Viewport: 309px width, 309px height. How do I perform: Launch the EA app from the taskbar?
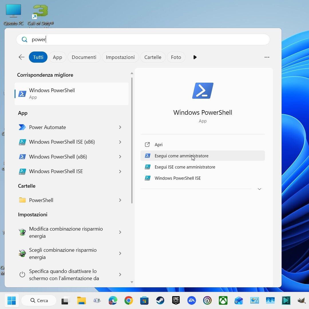coord(192,300)
